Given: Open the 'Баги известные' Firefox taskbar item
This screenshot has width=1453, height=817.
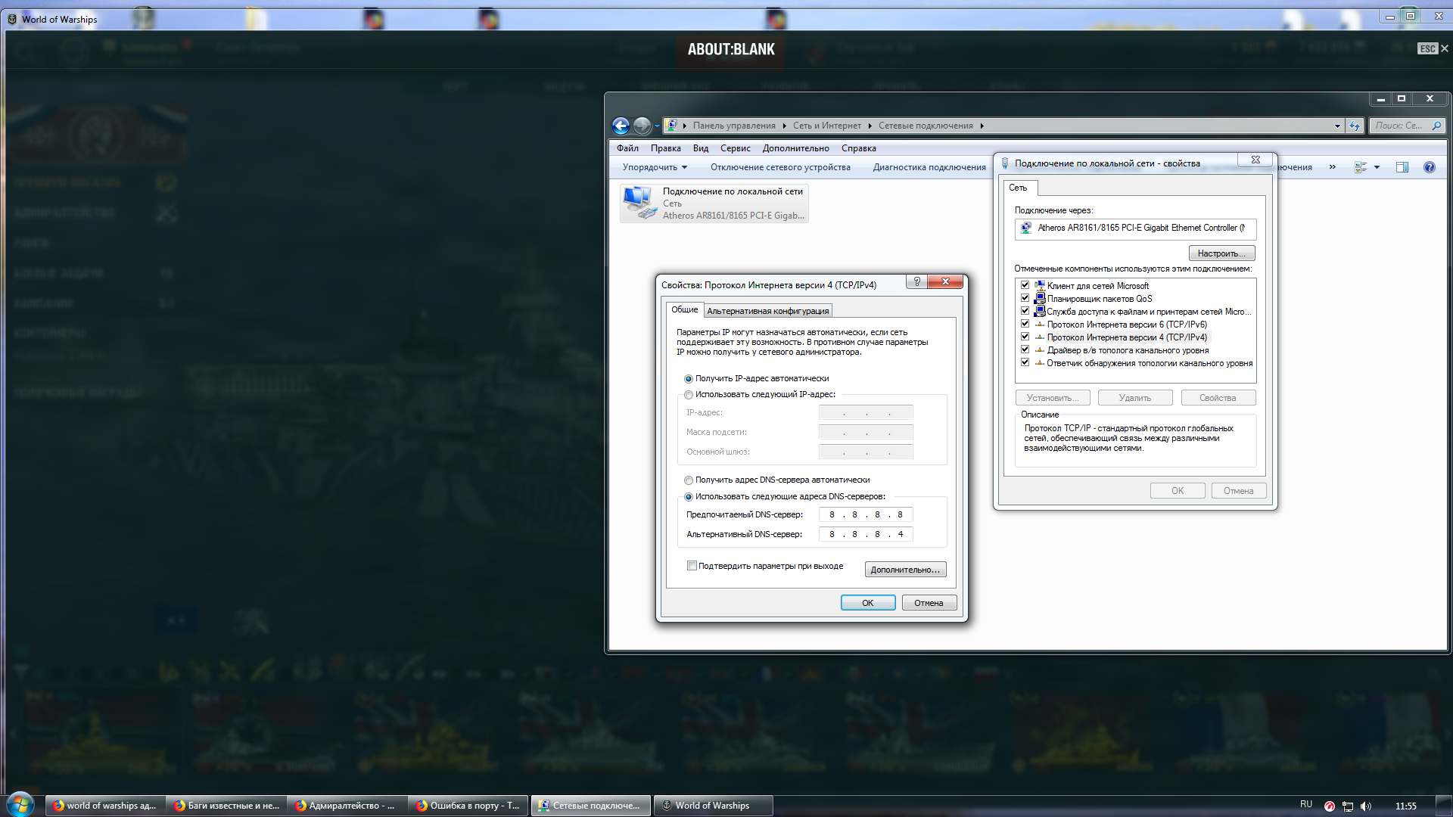Looking at the screenshot, I should 227,806.
